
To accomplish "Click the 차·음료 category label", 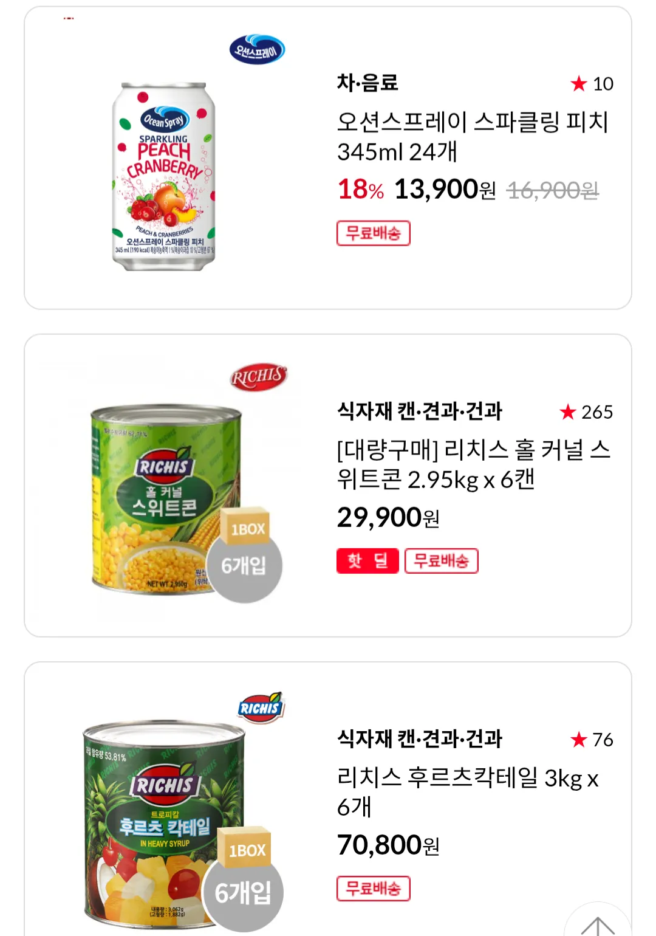I will (367, 83).
